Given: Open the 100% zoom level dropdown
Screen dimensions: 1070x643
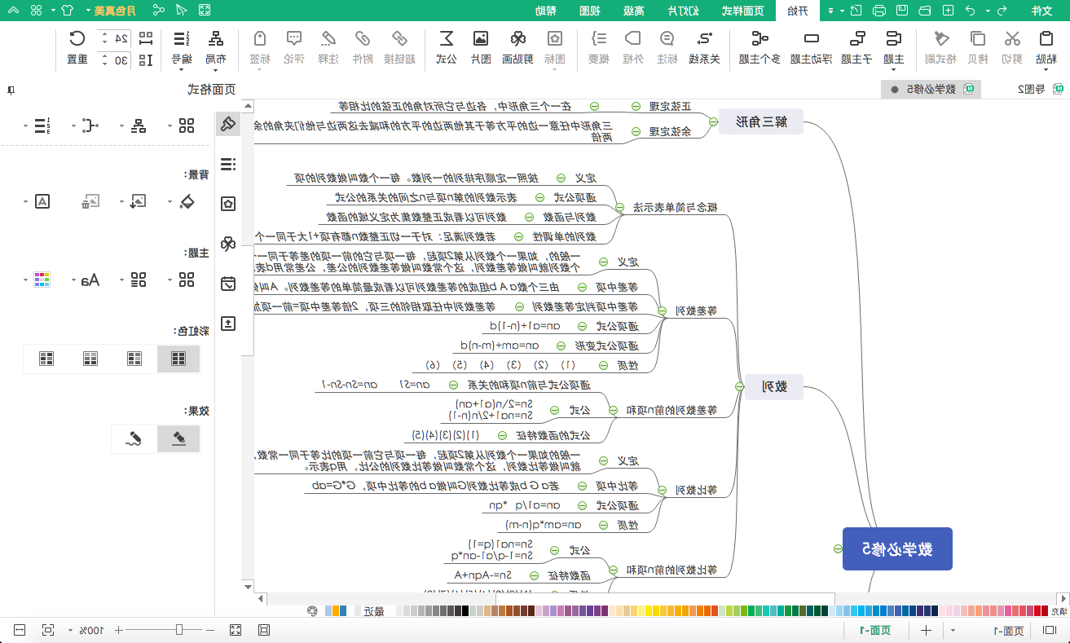Looking at the screenshot, I should (72, 630).
